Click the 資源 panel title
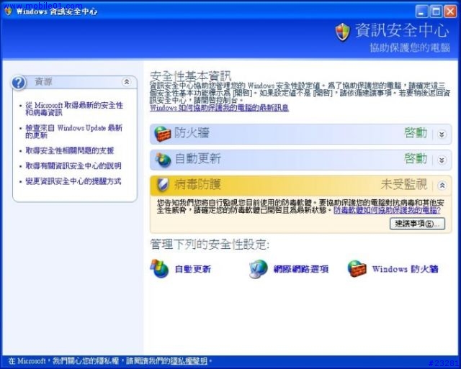Image resolution: width=461 pixels, height=369 pixels. pos(43,82)
